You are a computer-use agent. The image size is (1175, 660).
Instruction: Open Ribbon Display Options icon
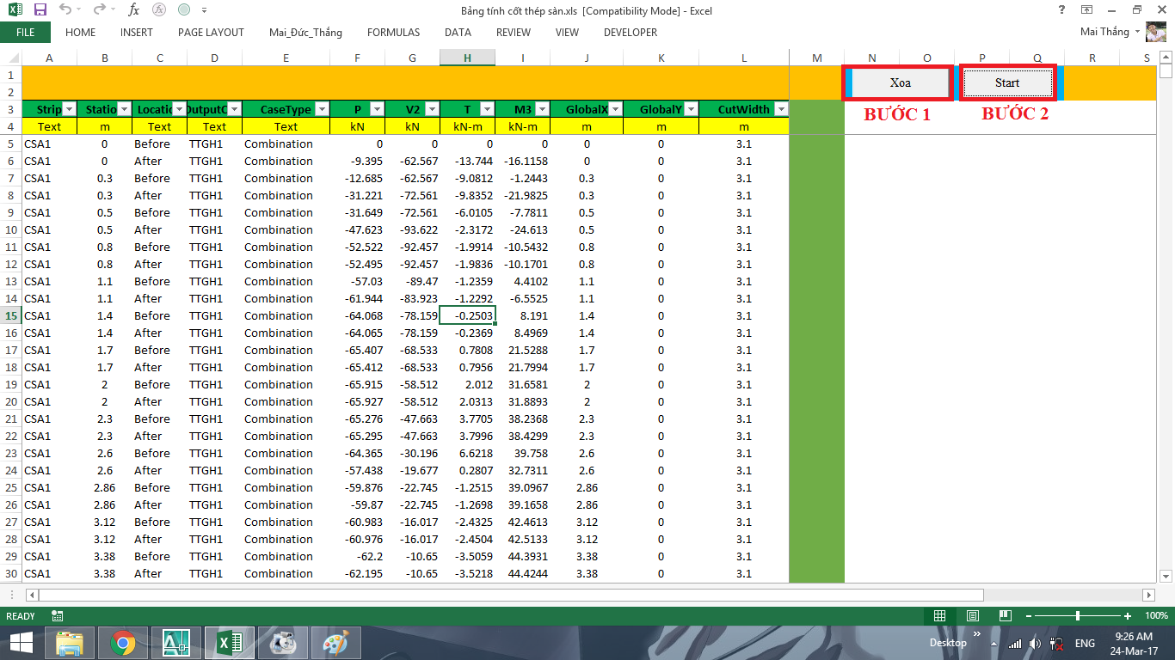[x=1087, y=9]
